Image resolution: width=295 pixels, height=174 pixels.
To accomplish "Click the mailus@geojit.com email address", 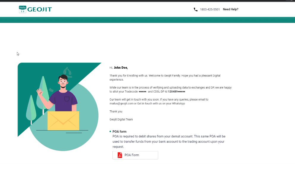I will click(x=121, y=104).
